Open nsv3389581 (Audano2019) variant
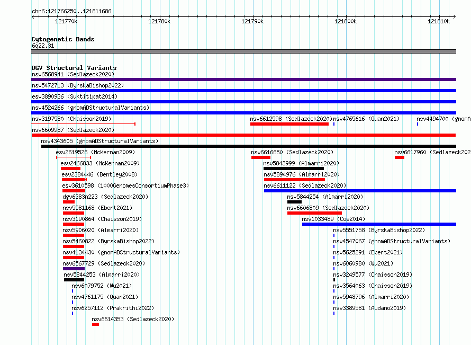The width and height of the screenshot is (471, 345). click(369, 308)
